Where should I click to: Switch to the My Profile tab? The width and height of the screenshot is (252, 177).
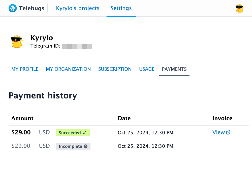[25, 69]
